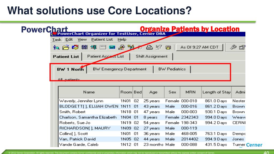Click the red and blue arrows icon
This screenshot has height=154, width=274.
[x=75, y=47]
